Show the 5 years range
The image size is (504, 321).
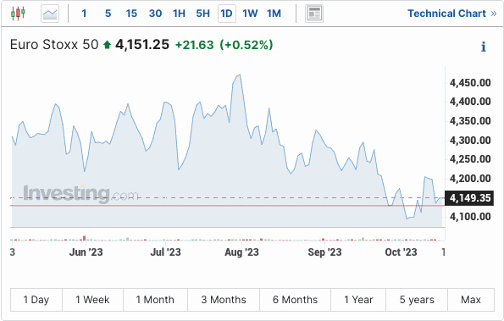point(417,300)
